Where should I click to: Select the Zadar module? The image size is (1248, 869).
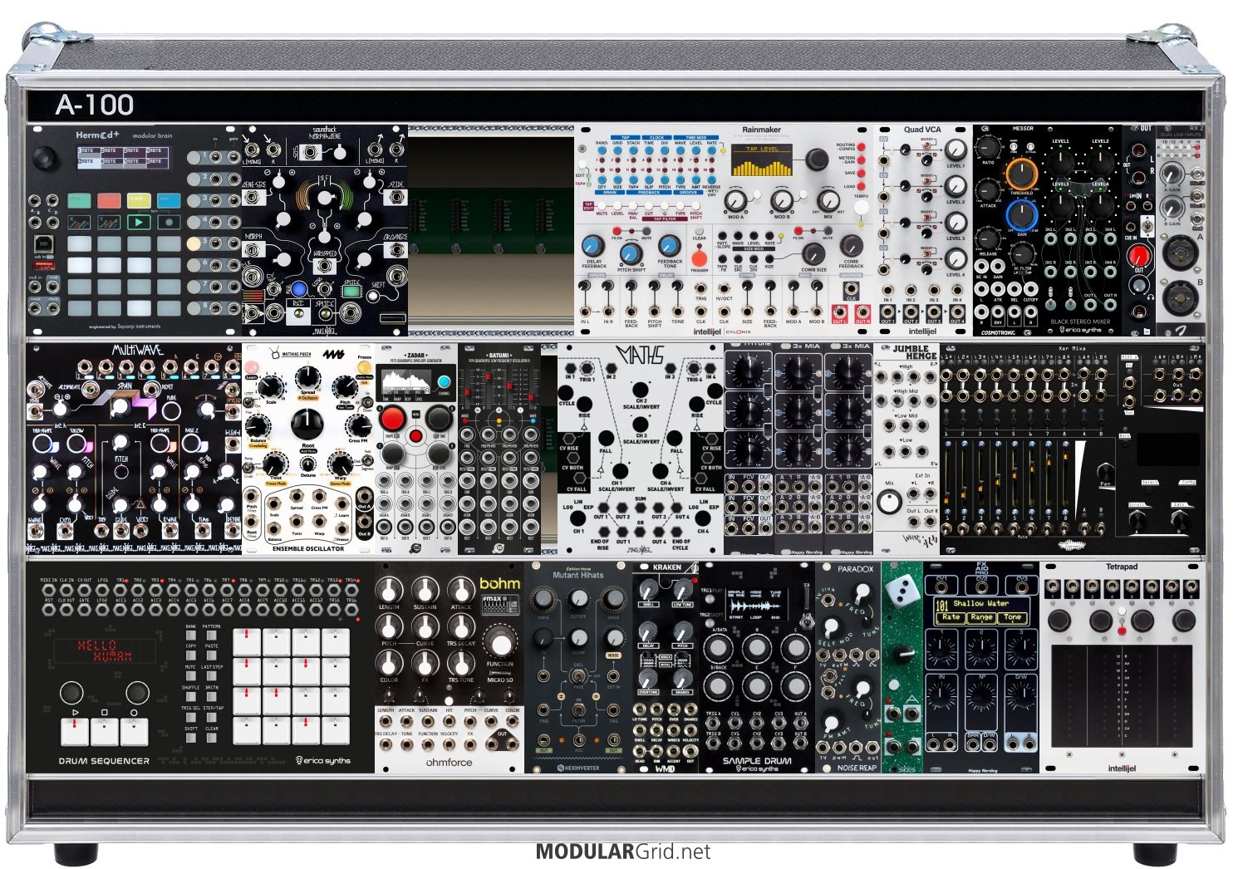pyautogui.click(x=416, y=449)
